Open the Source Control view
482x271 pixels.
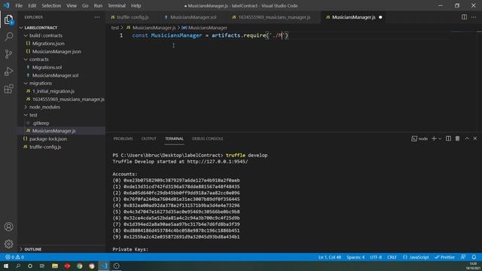tap(8, 54)
